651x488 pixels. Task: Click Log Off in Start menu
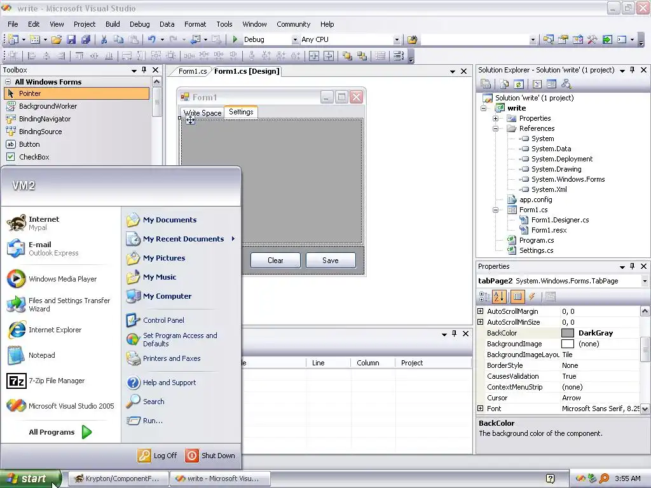158,456
